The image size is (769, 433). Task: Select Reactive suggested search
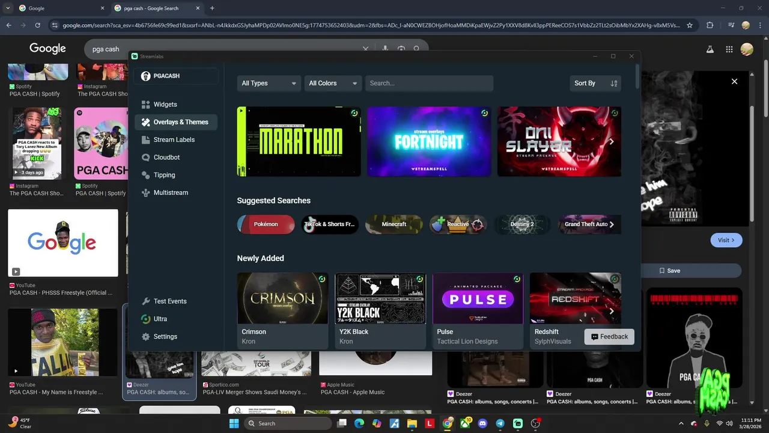458,224
